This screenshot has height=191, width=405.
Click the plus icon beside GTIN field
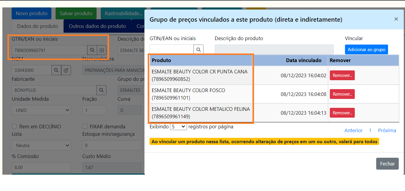(102, 50)
